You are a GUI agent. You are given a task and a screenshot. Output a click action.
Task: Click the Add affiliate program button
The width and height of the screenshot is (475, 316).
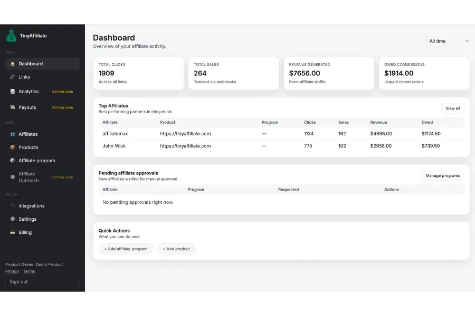pyautogui.click(x=126, y=249)
